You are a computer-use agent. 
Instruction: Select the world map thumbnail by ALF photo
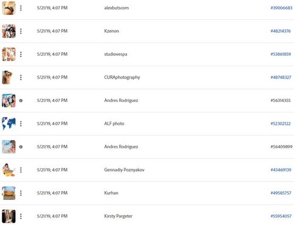pyautogui.click(x=9, y=124)
